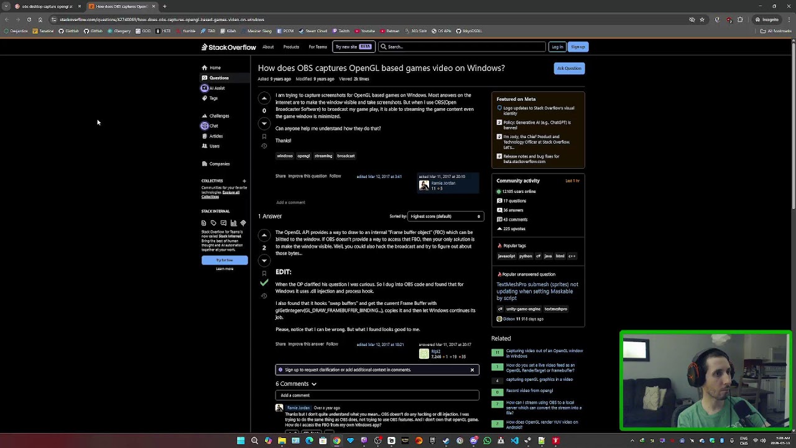796x448 pixels.
Task: Open Products in top navigation
Action: coord(291,47)
